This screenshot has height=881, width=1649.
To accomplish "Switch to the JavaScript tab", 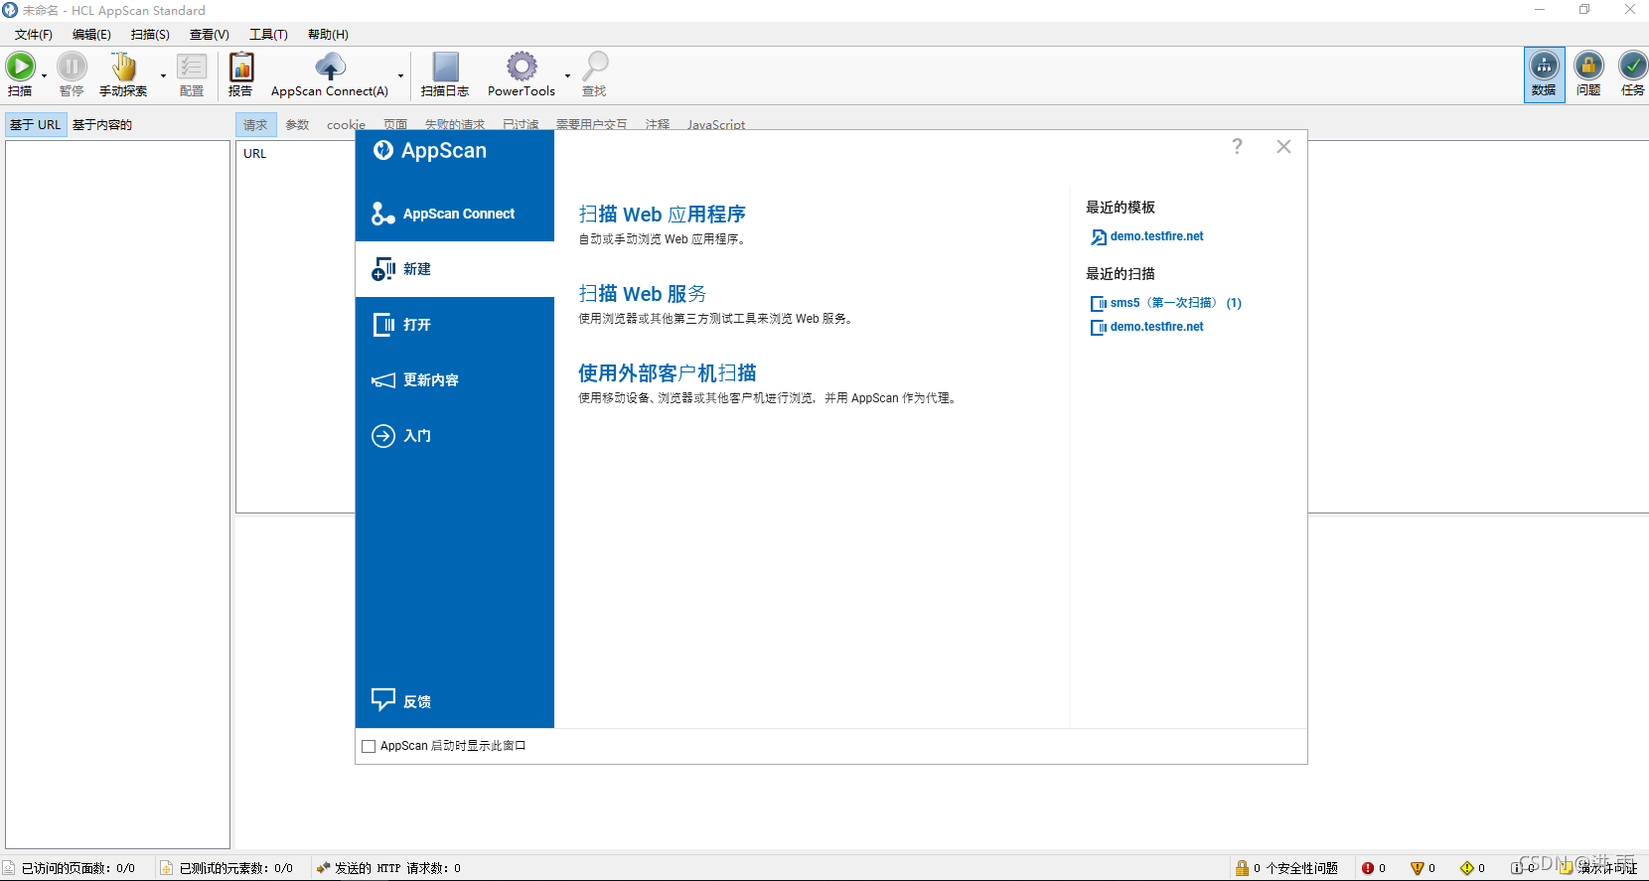I will pyautogui.click(x=716, y=125).
